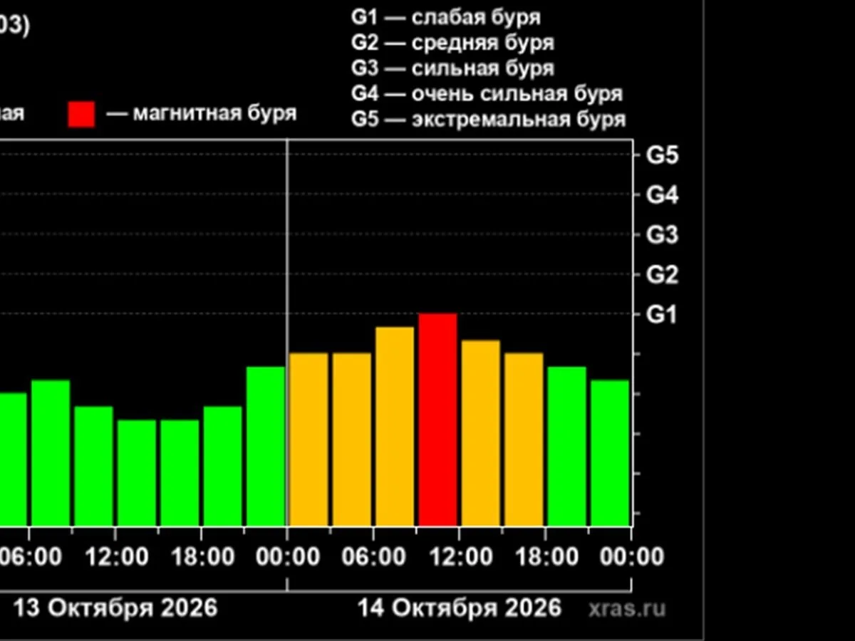Click the green 09:00–12:00 bar on 13 October
The width and height of the screenshot is (855, 641).
pyautogui.click(x=93, y=466)
